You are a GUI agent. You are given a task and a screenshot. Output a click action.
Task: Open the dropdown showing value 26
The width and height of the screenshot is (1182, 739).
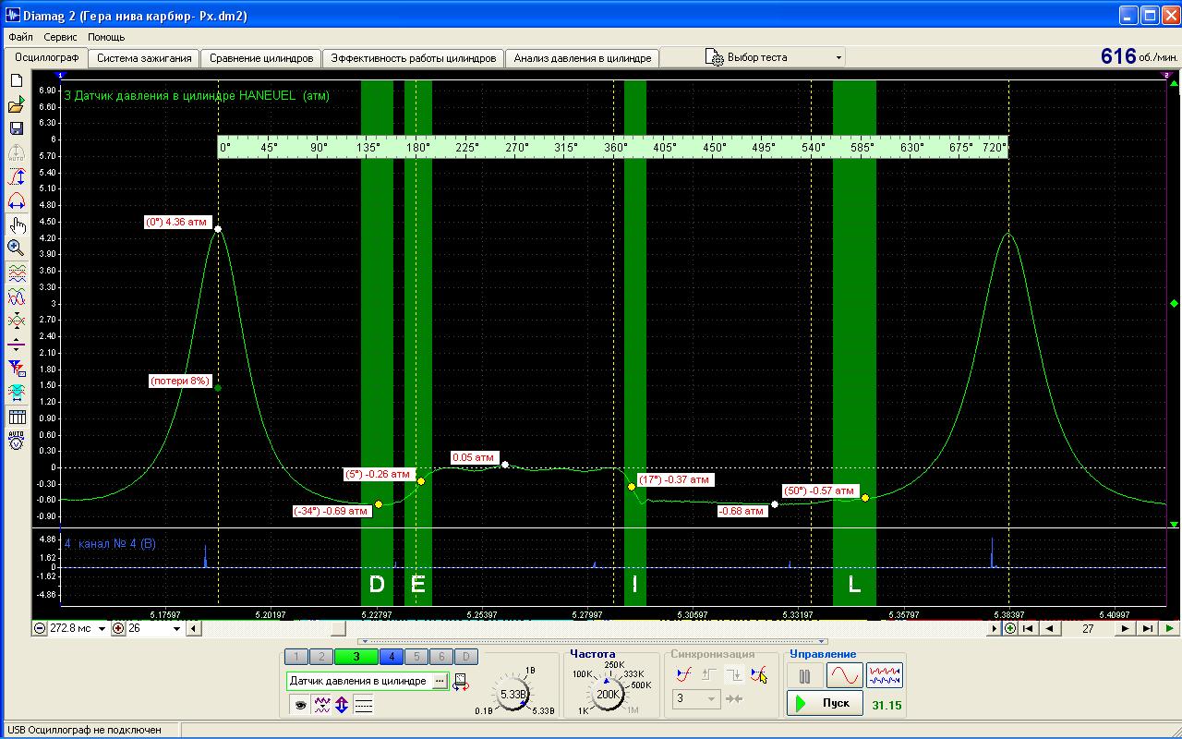click(x=176, y=629)
